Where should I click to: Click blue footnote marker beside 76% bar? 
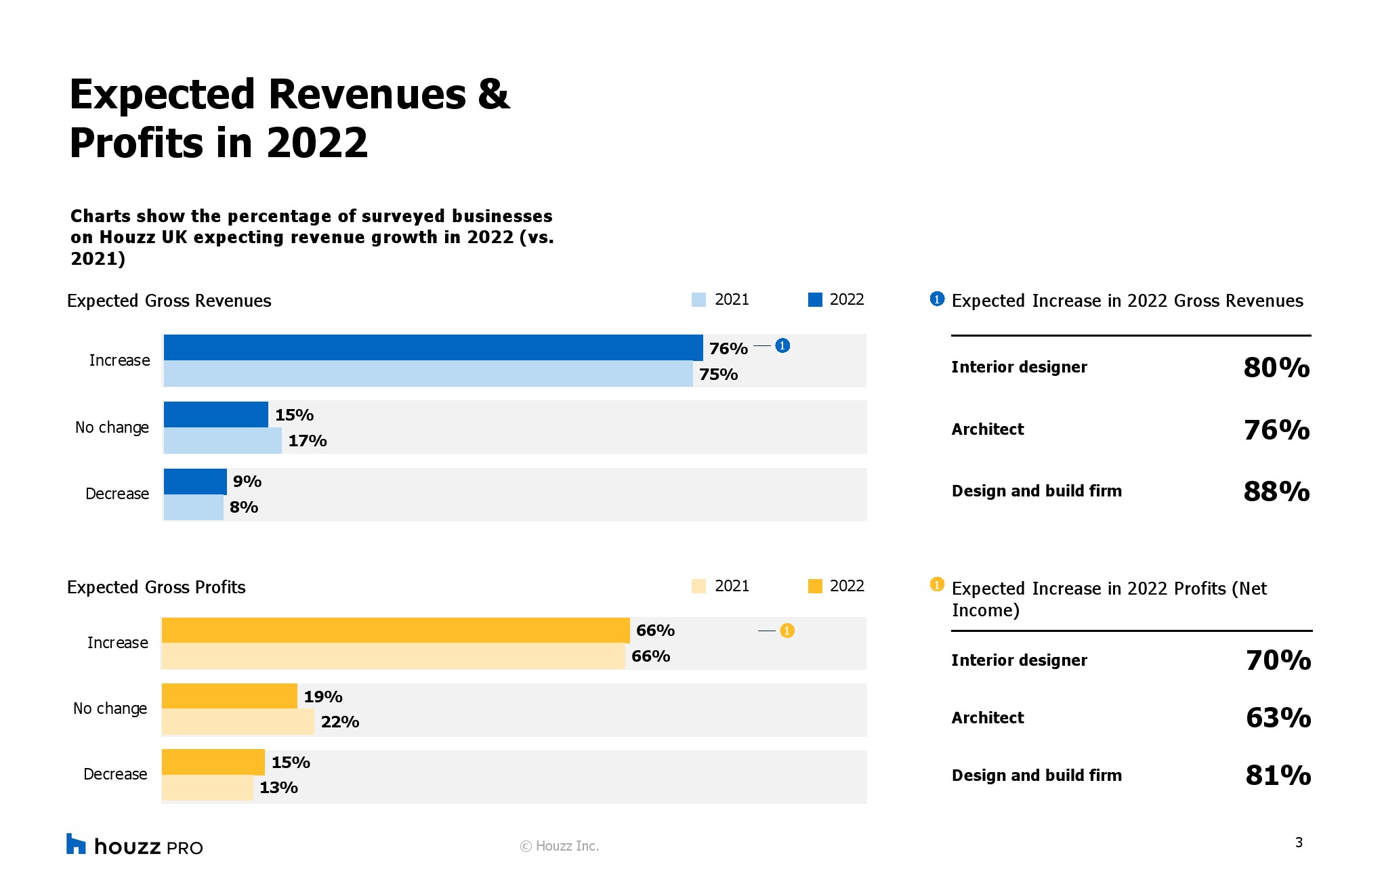(782, 346)
